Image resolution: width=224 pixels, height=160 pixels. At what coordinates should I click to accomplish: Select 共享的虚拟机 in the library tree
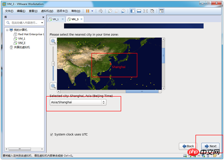click(22, 47)
